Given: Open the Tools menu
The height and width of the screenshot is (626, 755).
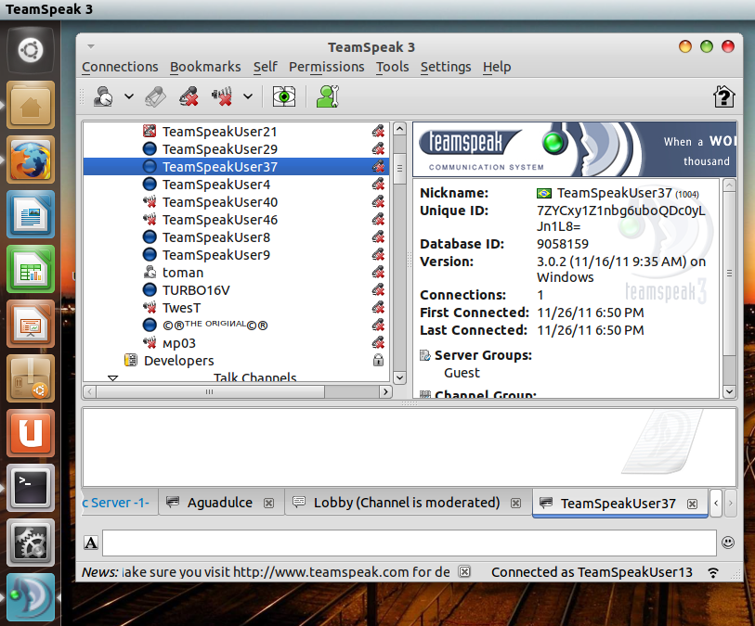Looking at the screenshot, I should pos(393,67).
